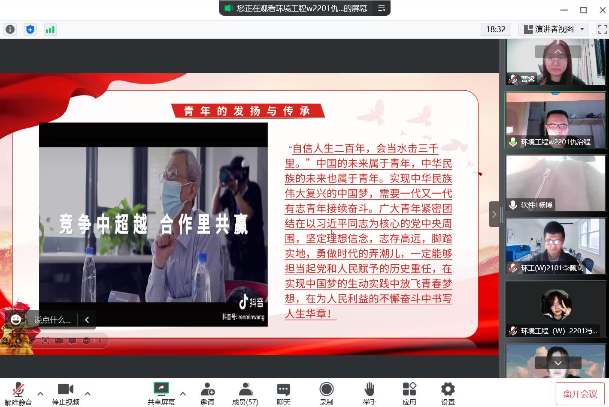Click the 共享屏幕 share screen button
Screen dimensions: 609x407
pyautogui.click(x=161, y=393)
